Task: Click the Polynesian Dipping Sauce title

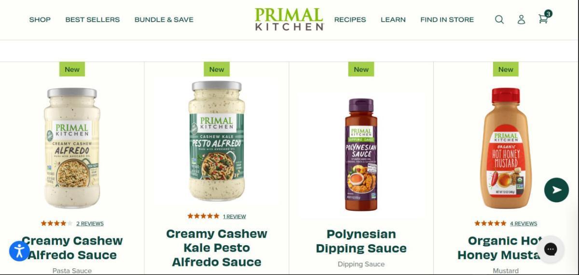Action: (x=361, y=241)
